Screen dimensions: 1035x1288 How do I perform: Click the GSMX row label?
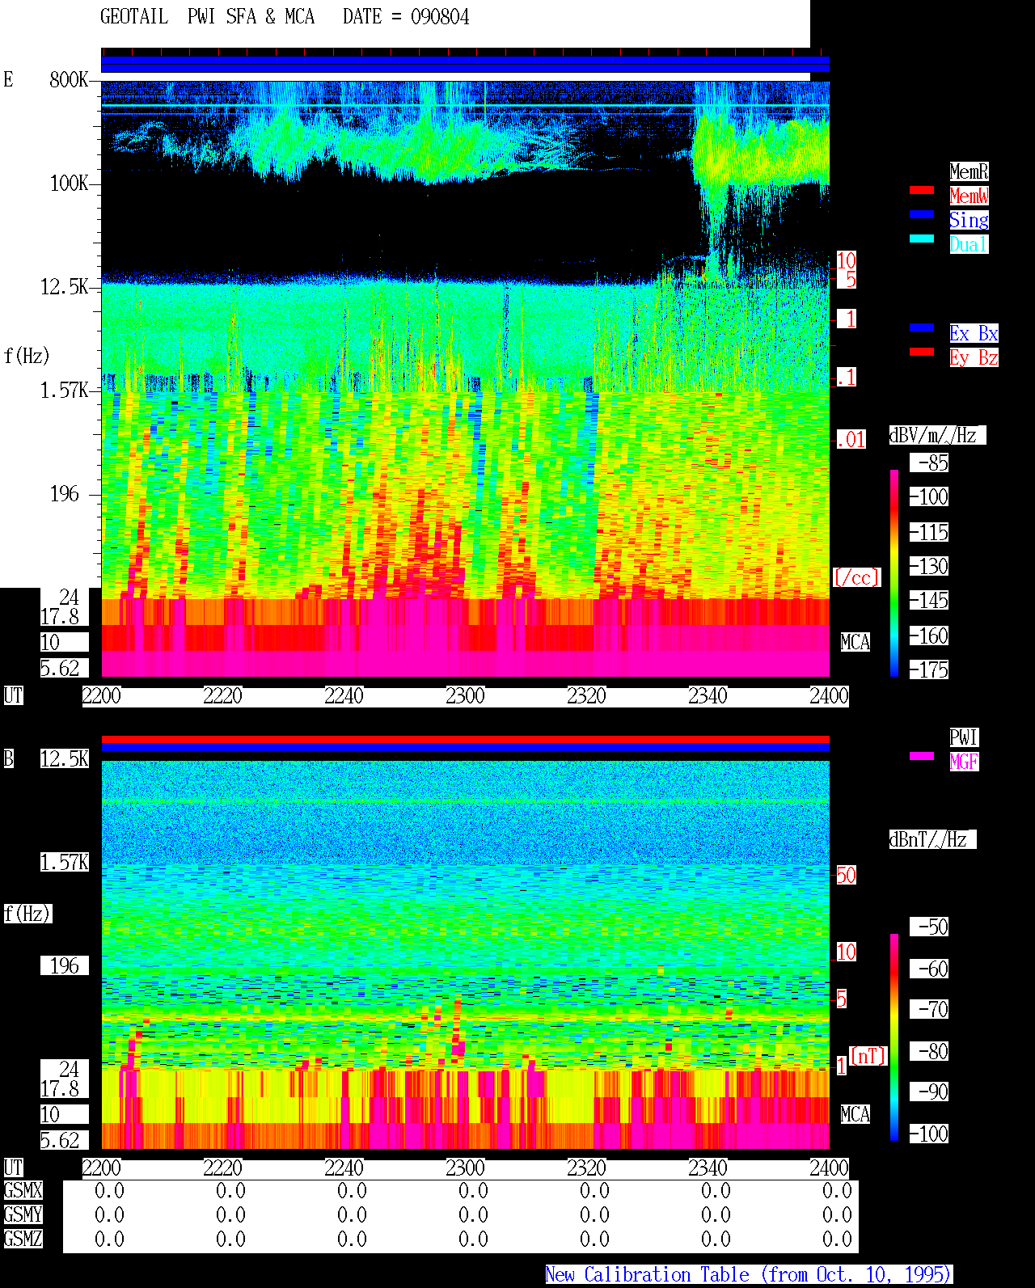[x=23, y=1191]
